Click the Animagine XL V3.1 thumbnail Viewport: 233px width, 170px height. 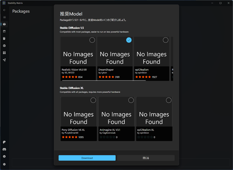tap(116, 112)
